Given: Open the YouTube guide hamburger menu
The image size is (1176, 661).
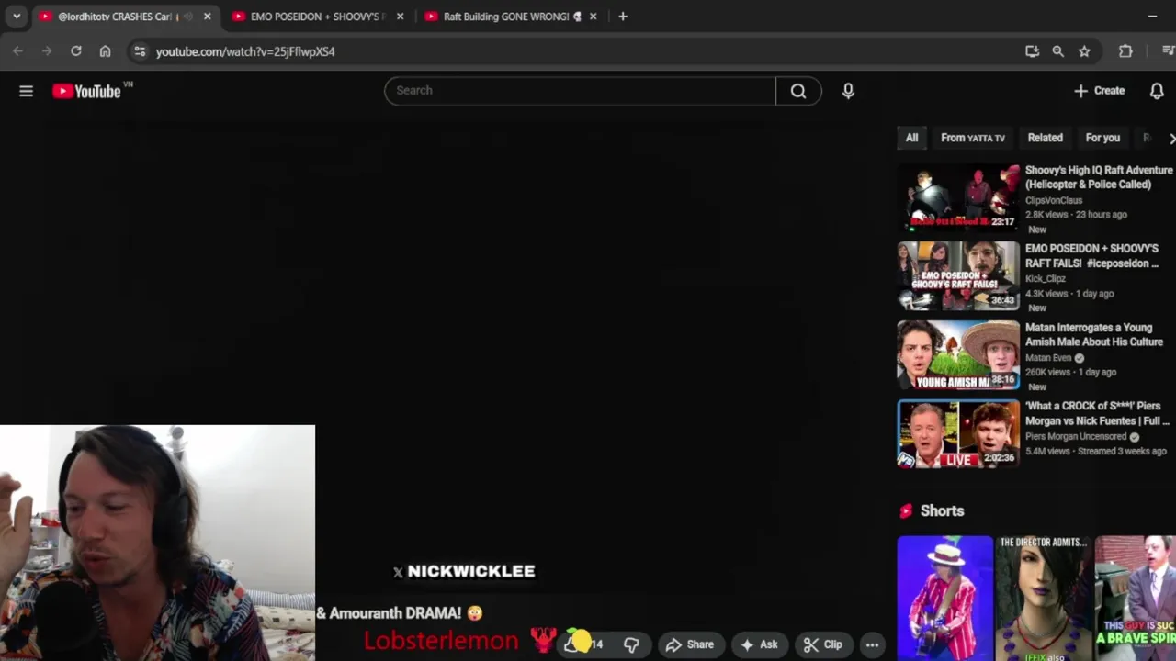Looking at the screenshot, I should (x=26, y=91).
